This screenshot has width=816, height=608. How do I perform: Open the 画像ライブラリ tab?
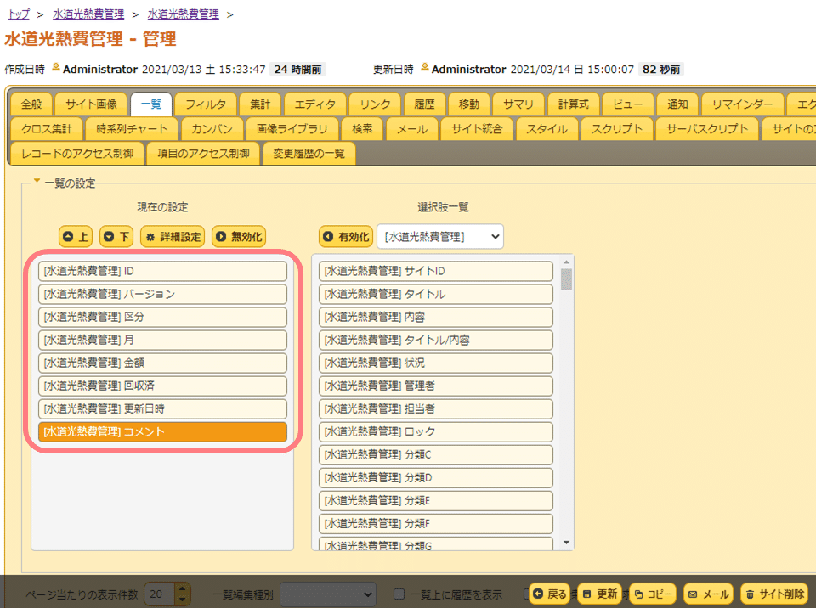[x=292, y=129]
